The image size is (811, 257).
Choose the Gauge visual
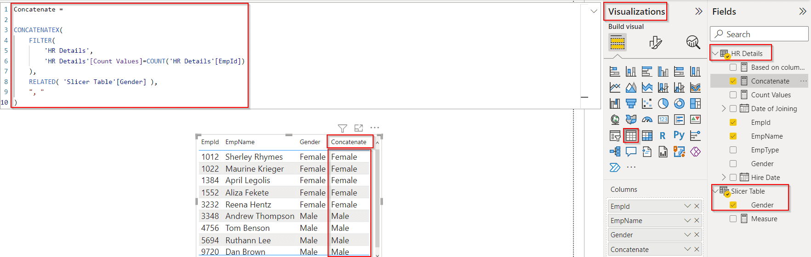tap(647, 119)
